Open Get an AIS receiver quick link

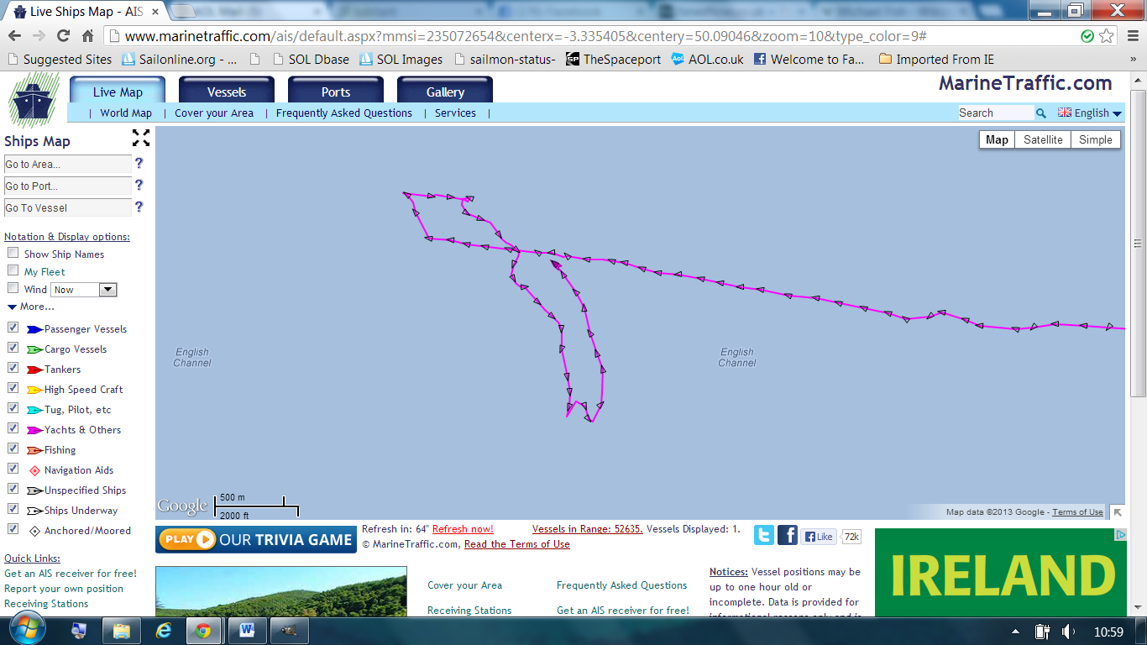[x=71, y=574]
